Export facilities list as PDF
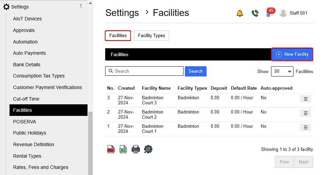This screenshot has height=175, width=325. [x=111, y=149]
